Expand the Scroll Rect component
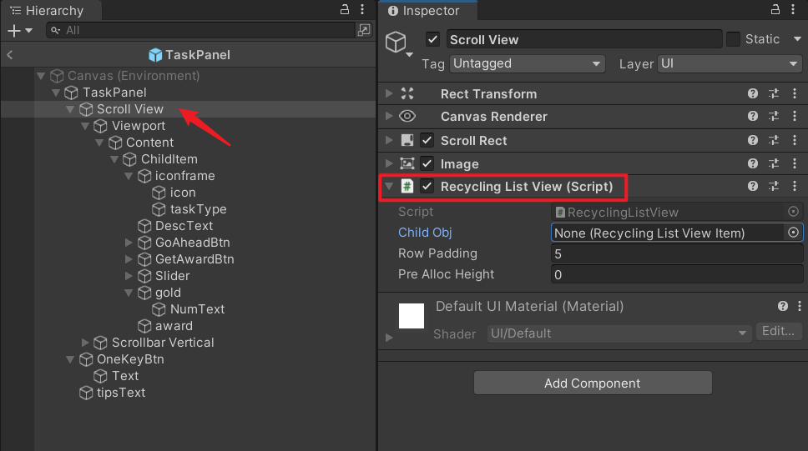The image size is (808, 451). [389, 140]
